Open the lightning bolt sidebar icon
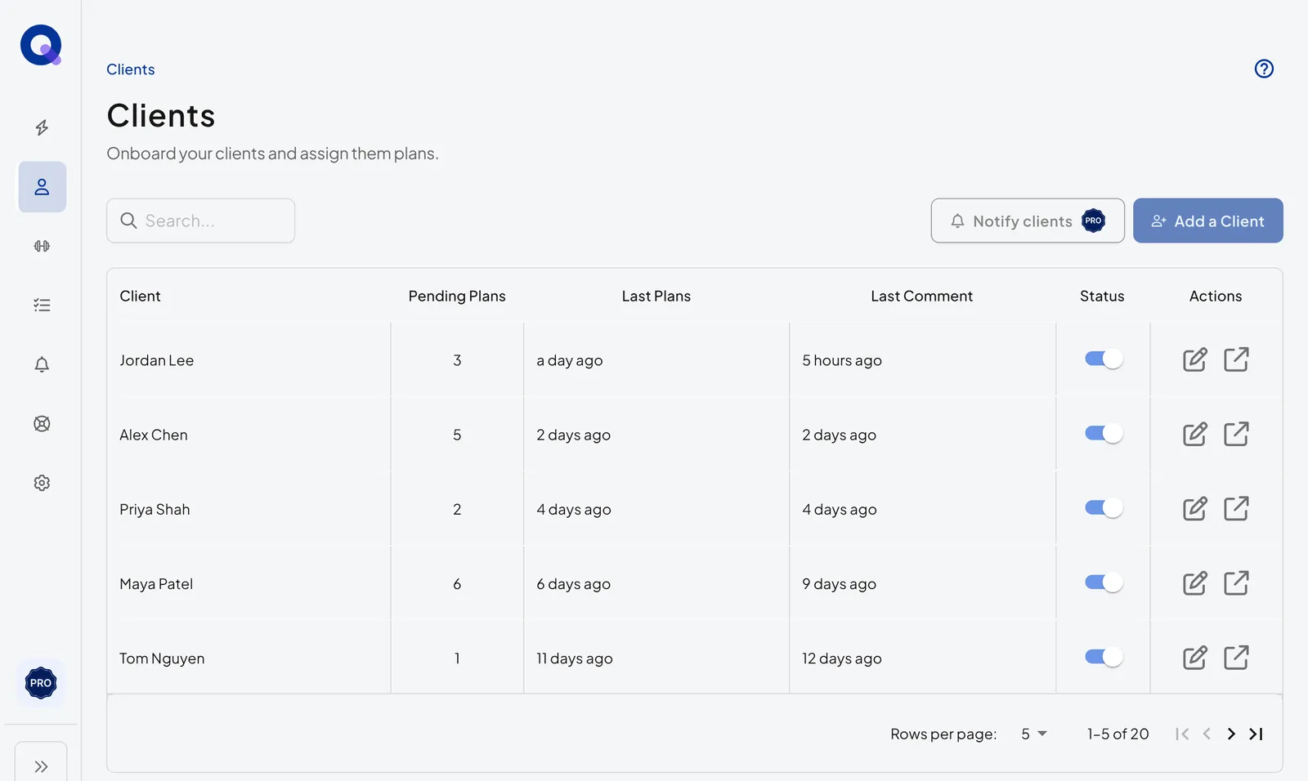The width and height of the screenshot is (1308, 781). [42, 127]
